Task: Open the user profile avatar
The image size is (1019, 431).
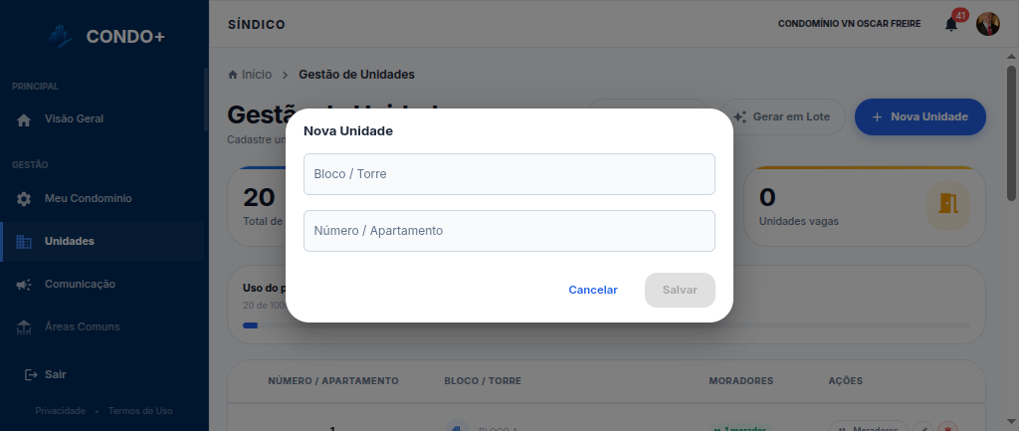Action: (x=988, y=24)
